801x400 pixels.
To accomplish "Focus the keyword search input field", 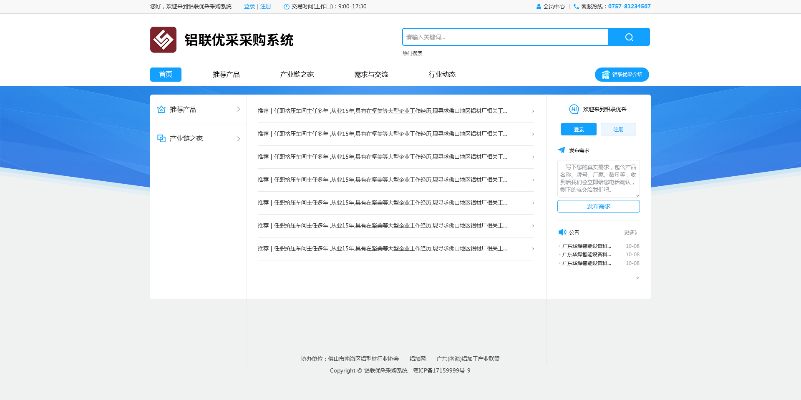I will tap(505, 37).
